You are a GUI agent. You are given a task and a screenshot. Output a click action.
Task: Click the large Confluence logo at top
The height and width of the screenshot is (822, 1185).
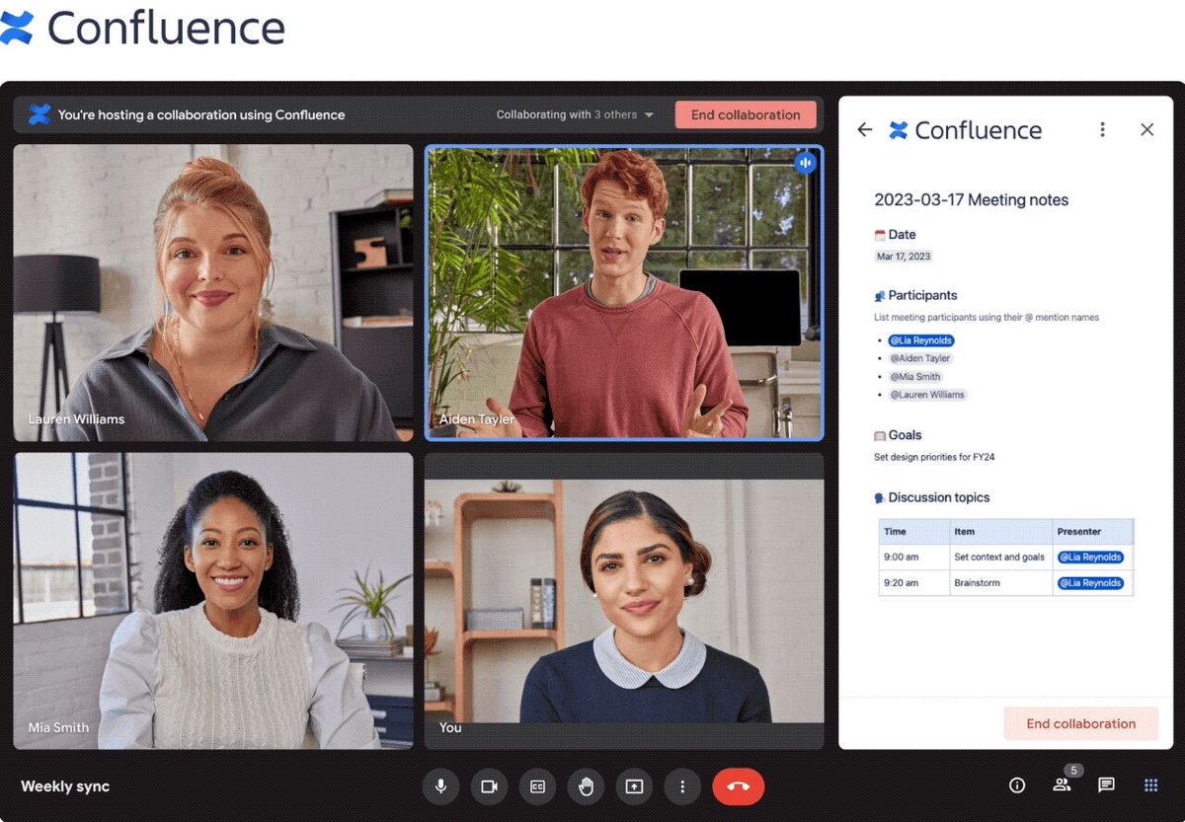click(142, 29)
